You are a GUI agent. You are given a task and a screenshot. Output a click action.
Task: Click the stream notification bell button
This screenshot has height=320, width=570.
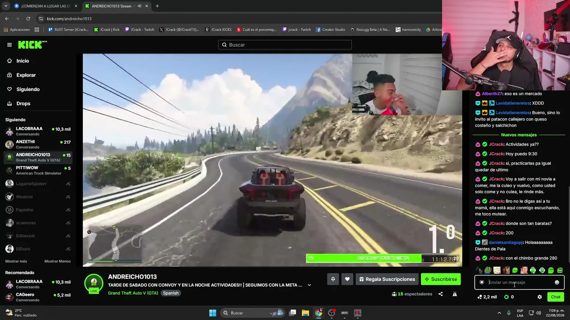click(x=333, y=279)
